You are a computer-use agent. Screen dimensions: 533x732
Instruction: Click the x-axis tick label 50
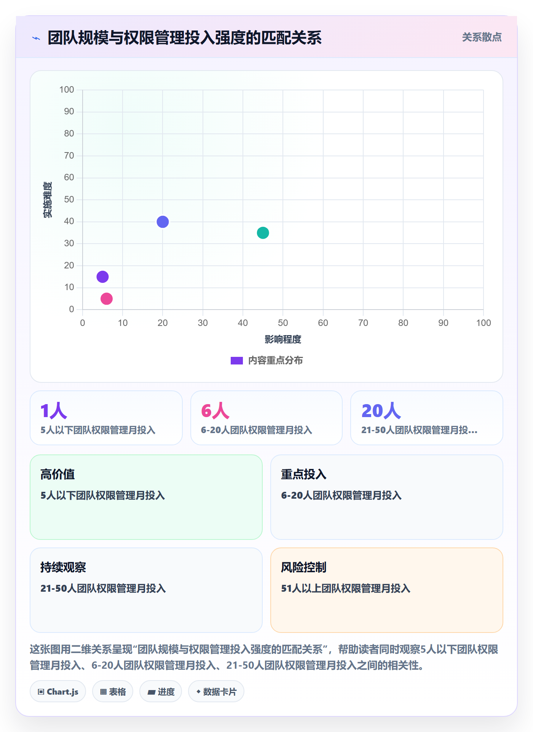(283, 323)
